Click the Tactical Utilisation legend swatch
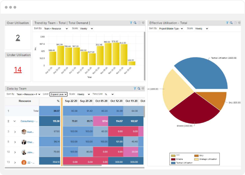245x175 pixels. (x=173, y=163)
